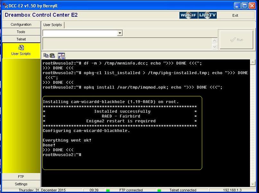Click the 'Installed successfully' terminal text
The image size is (259, 193).
tap(122, 111)
